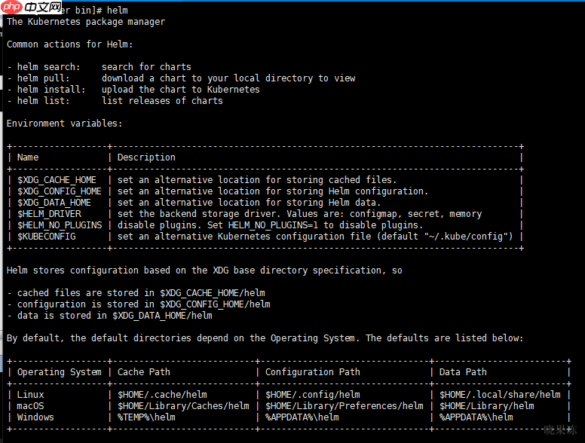Select the Linux row in the OS table

(31, 395)
